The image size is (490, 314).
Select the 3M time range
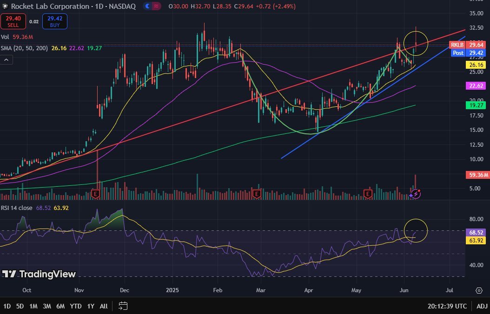point(47,306)
